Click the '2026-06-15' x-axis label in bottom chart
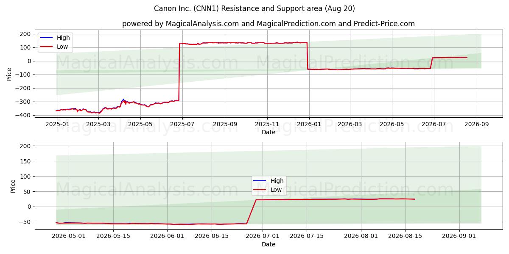The width and height of the screenshot is (509, 254). pyautogui.click(x=212, y=237)
